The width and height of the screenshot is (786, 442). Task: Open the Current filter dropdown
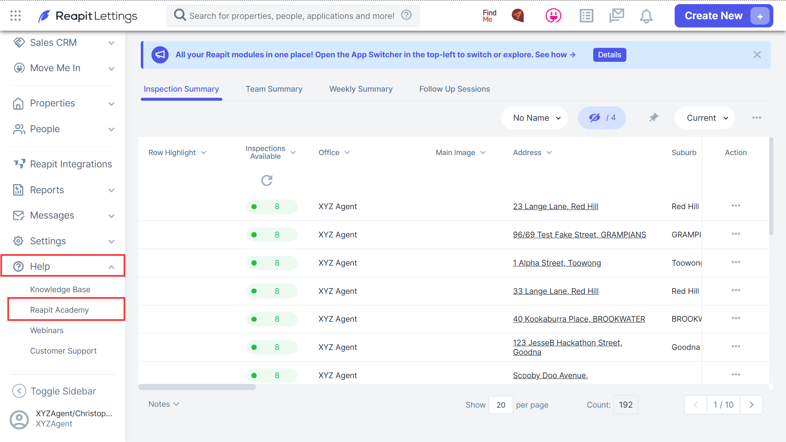(x=705, y=118)
